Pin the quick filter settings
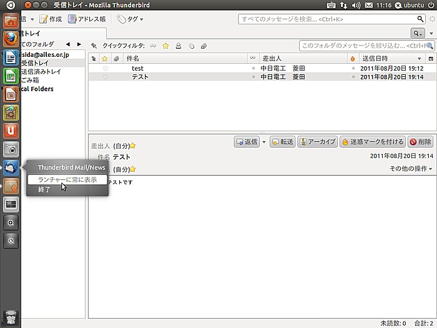This screenshot has width=437, height=328. coord(94,46)
